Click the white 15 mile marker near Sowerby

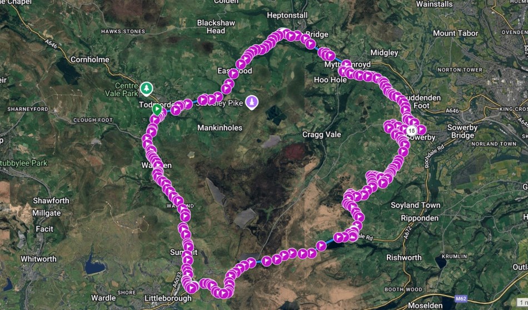click(x=411, y=130)
